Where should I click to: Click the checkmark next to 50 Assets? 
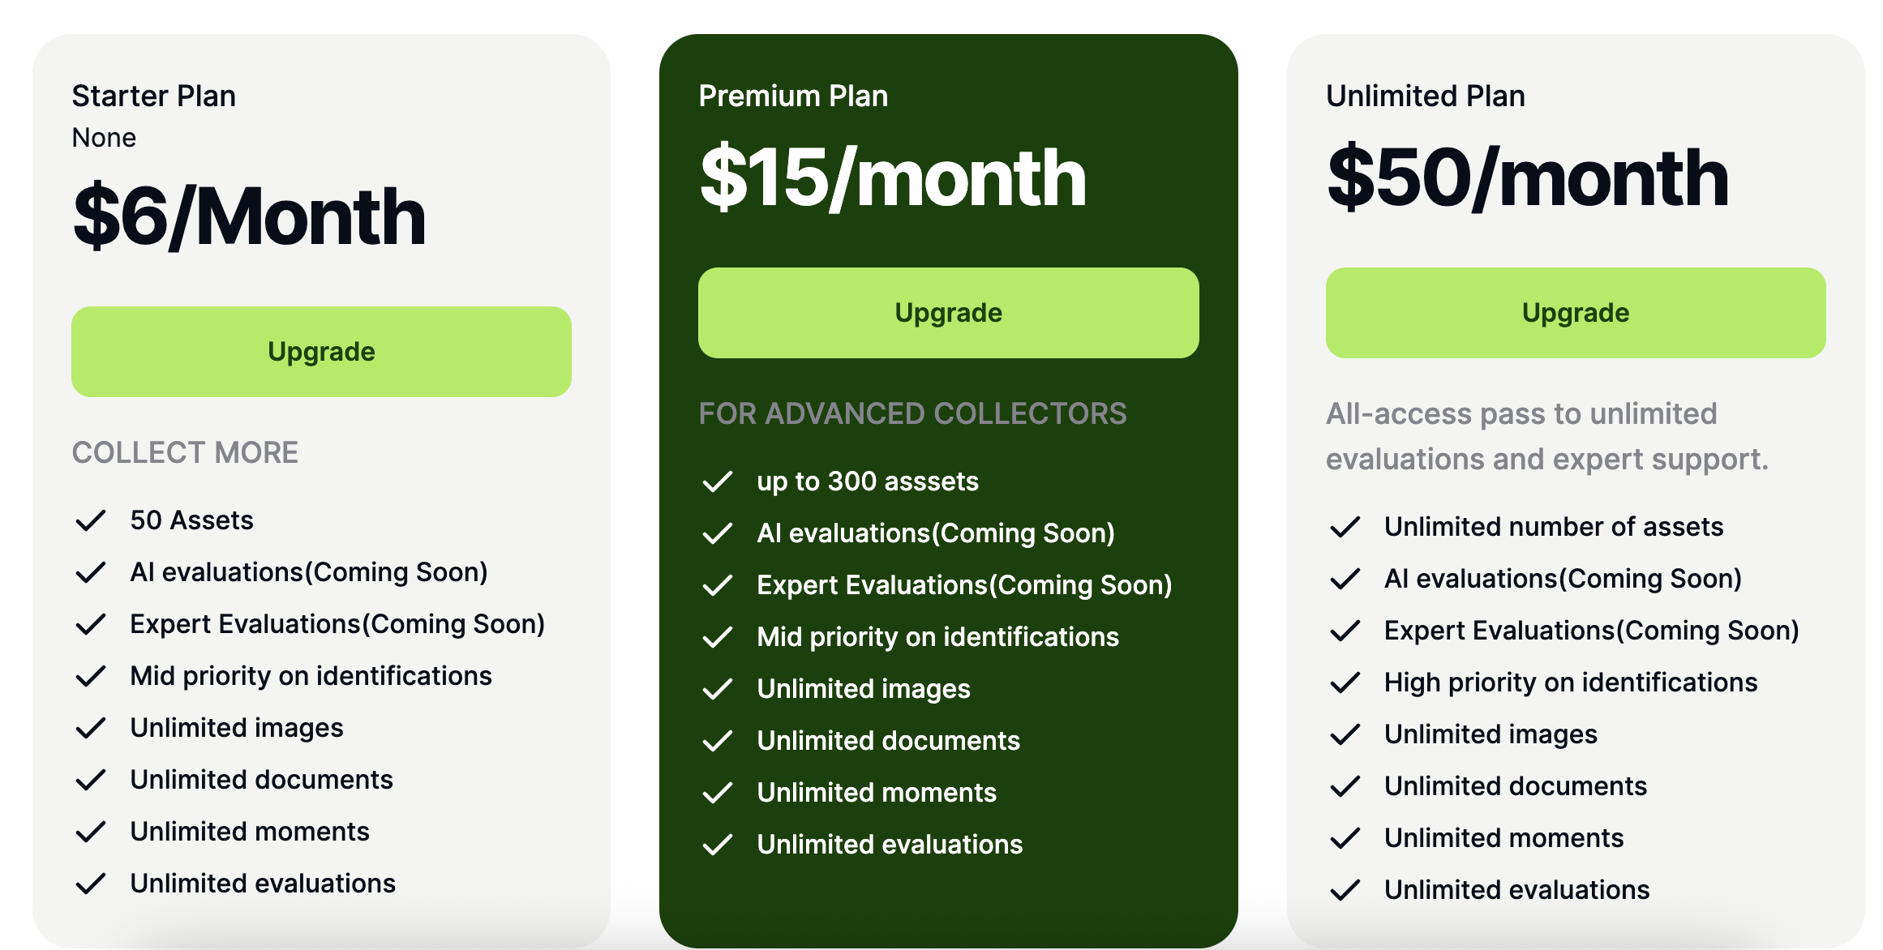91,520
